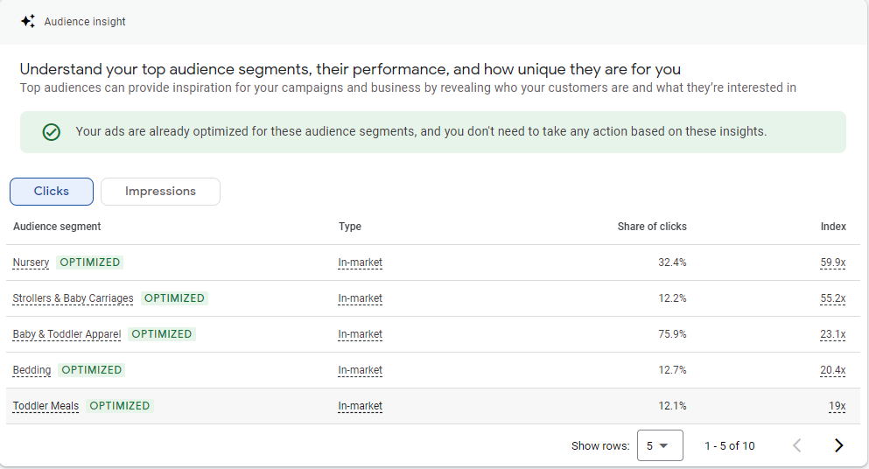Click the green checkmark optimization icon
This screenshot has height=469, width=869.
pos(52,132)
